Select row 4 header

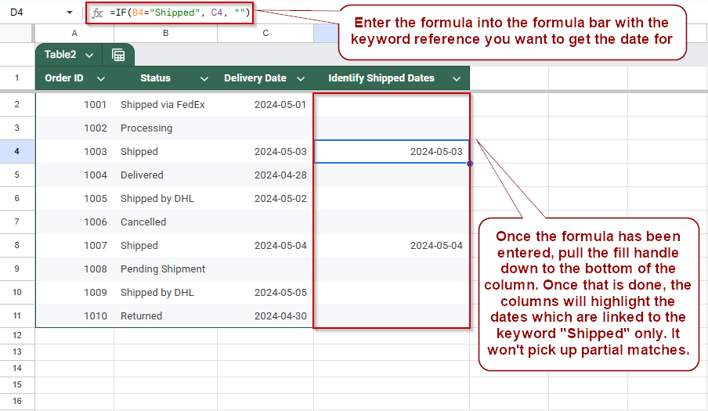pos(16,151)
